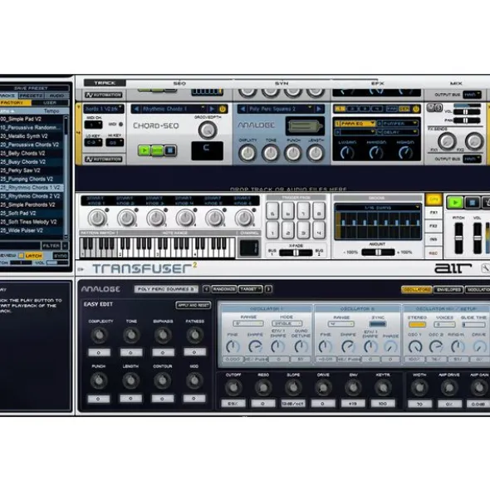
Task: Switch to the Factory tab
Action: [15, 103]
